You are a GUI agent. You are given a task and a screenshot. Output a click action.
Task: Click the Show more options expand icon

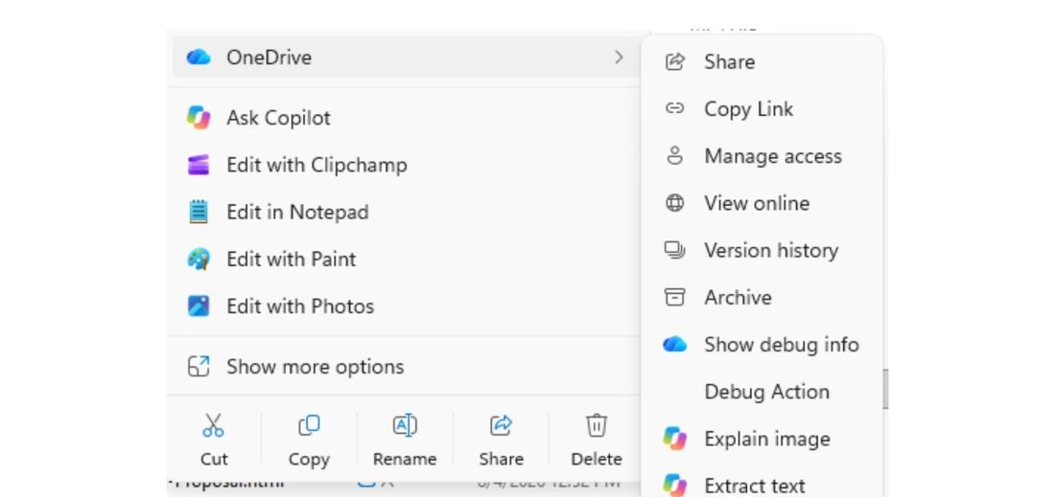coord(199,366)
